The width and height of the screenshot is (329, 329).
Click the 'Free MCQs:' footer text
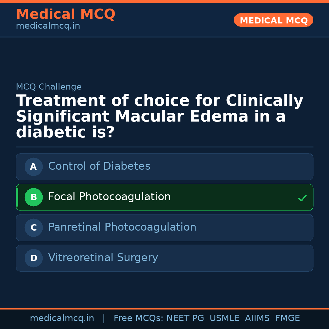tap(139, 318)
